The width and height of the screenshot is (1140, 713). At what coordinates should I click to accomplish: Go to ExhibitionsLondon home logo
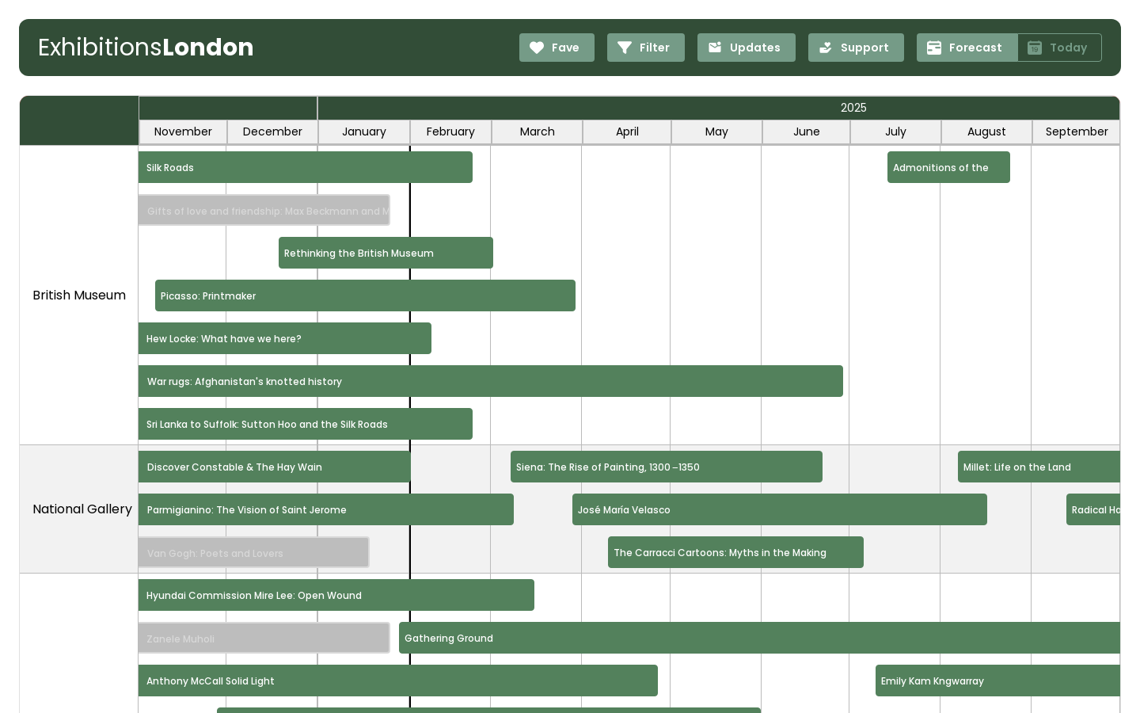[146, 48]
